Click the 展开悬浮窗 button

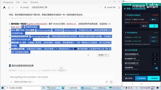pyautogui.click(x=141, y=78)
